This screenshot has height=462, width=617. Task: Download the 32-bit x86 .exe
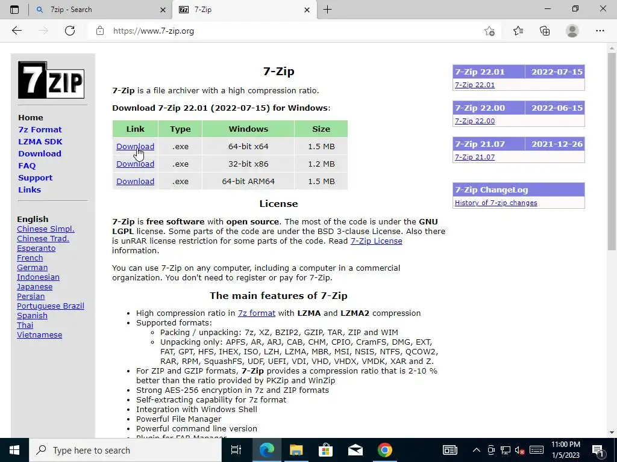[135, 164]
